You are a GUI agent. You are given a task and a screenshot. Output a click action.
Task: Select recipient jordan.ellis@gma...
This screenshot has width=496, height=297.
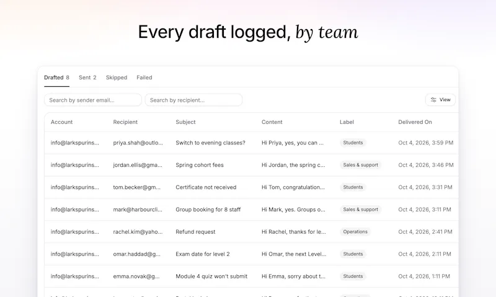(138, 165)
